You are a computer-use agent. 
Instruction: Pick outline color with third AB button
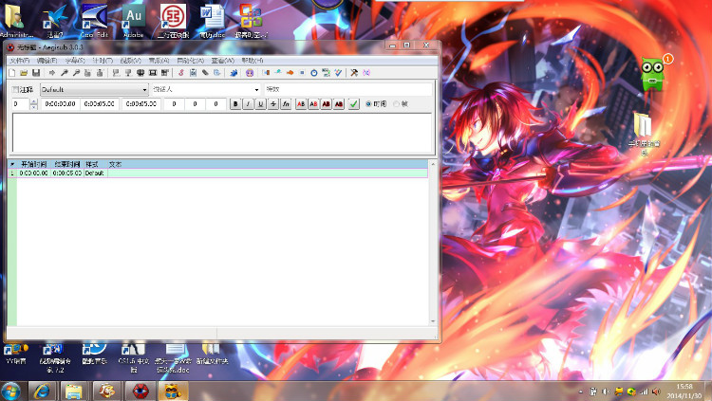(326, 104)
